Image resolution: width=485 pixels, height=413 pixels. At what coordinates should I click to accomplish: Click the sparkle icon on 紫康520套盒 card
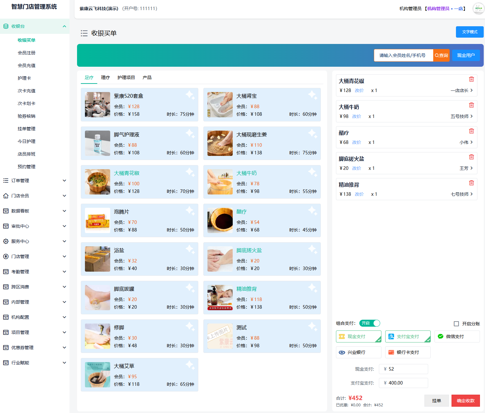point(190,95)
